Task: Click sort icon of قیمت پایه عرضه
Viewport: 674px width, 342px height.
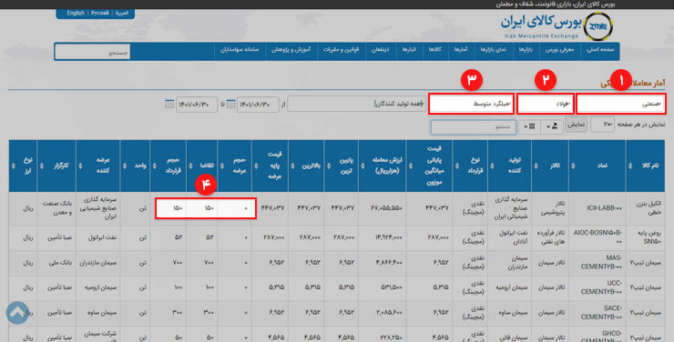Action: click(256, 166)
